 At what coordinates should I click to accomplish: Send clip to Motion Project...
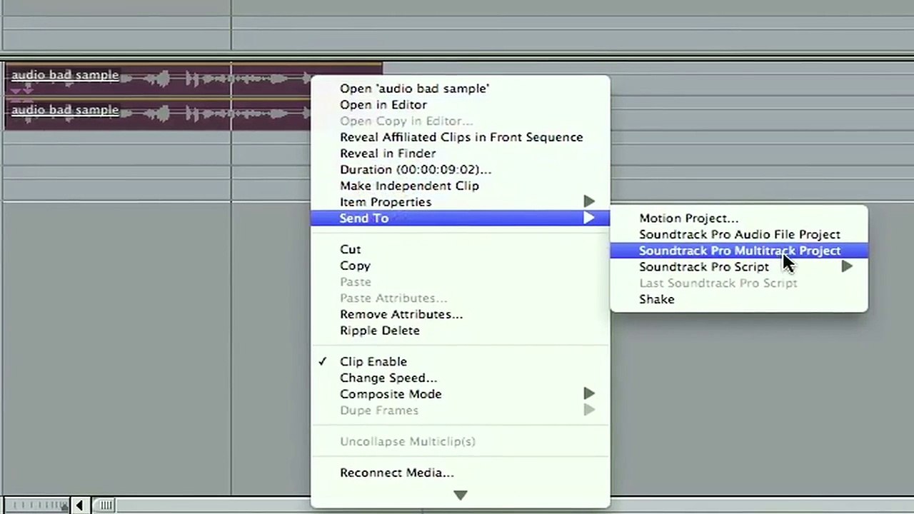[x=739, y=218]
